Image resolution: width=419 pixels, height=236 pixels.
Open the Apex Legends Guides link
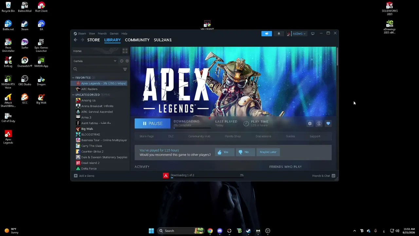tap(290, 136)
